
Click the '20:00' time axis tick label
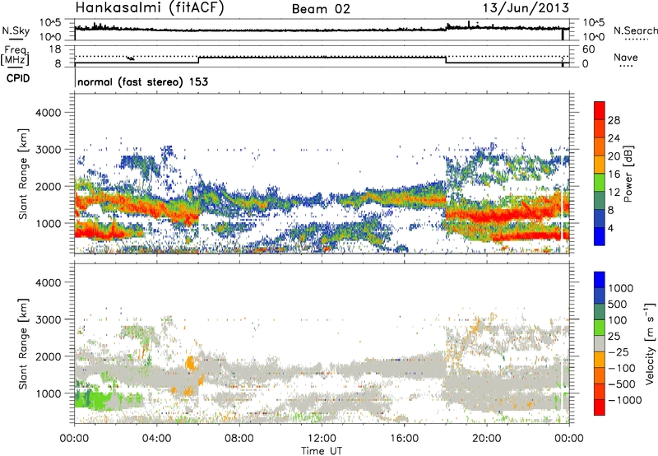coord(487,439)
